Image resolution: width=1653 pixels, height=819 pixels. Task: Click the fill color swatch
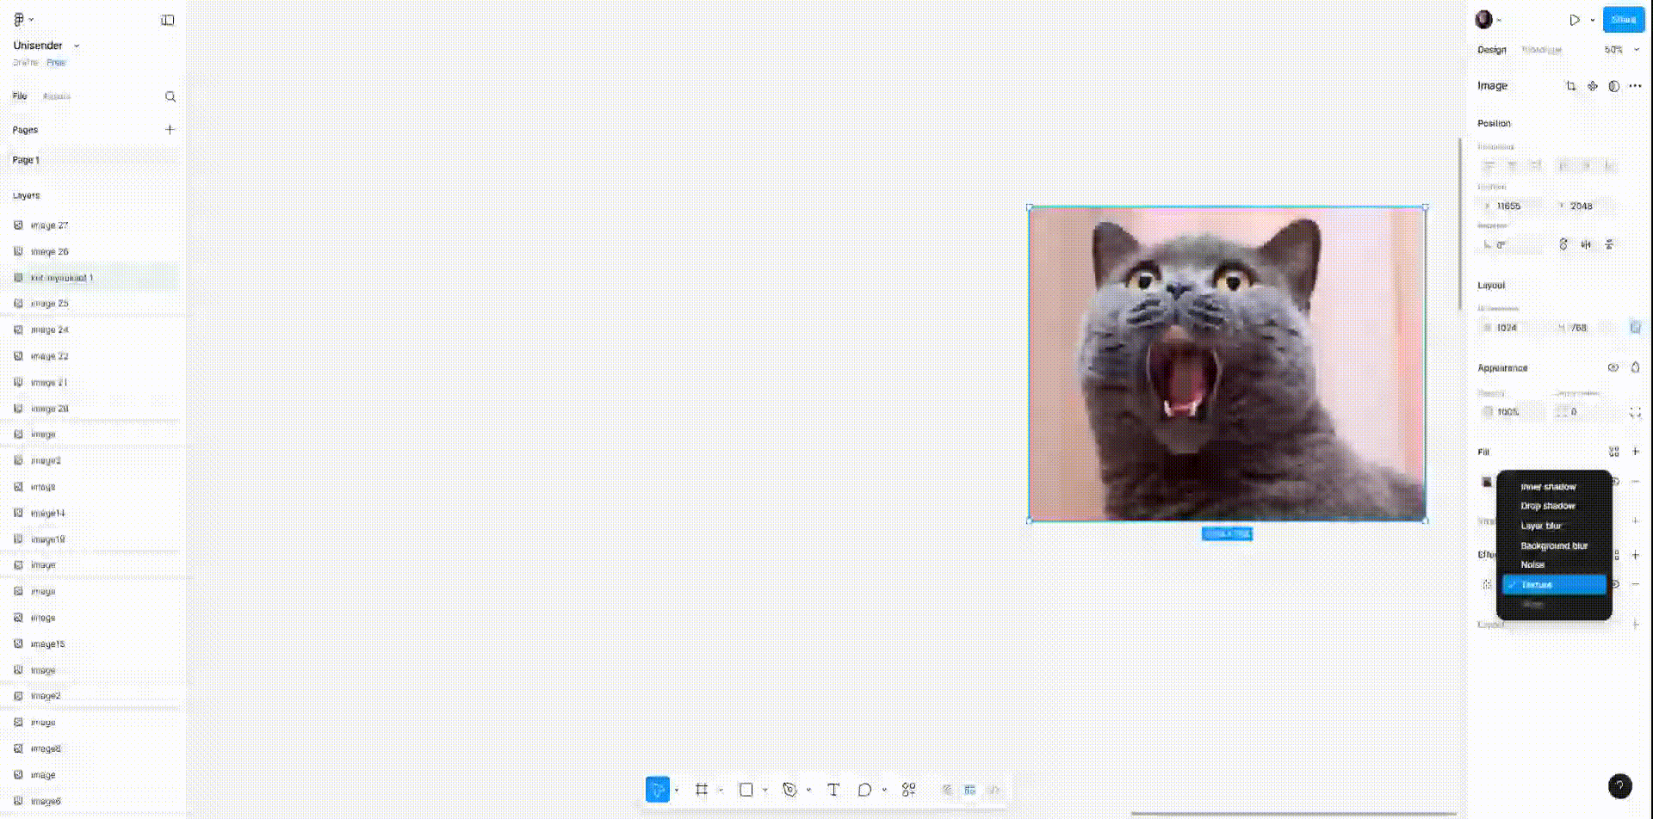click(x=1487, y=482)
